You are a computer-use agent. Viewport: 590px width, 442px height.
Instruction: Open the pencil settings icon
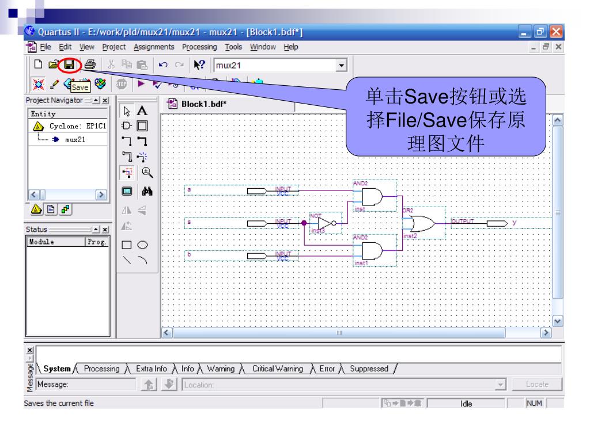(54, 84)
